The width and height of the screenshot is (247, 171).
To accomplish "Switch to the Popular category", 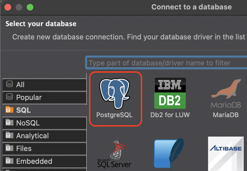I will (x=45, y=97).
